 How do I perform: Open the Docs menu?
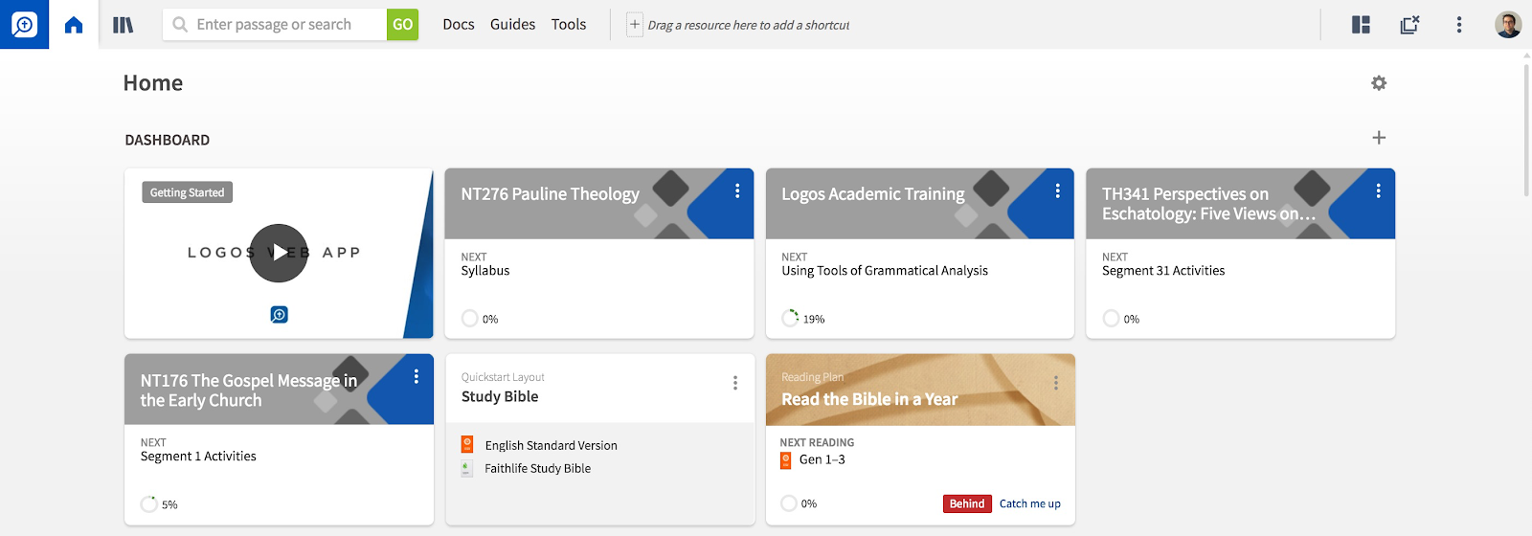[x=459, y=25]
